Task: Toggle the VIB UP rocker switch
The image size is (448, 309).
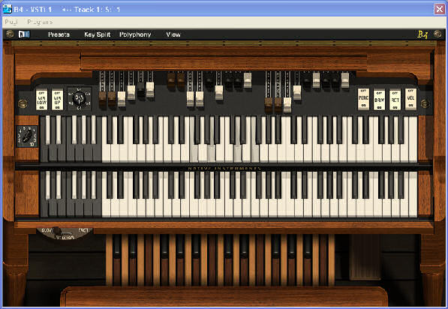Action: coord(57,100)
